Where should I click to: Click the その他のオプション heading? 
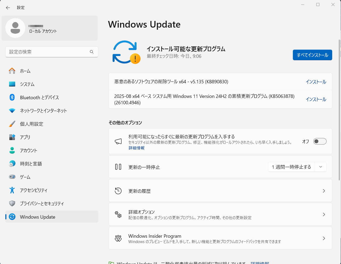125,123
